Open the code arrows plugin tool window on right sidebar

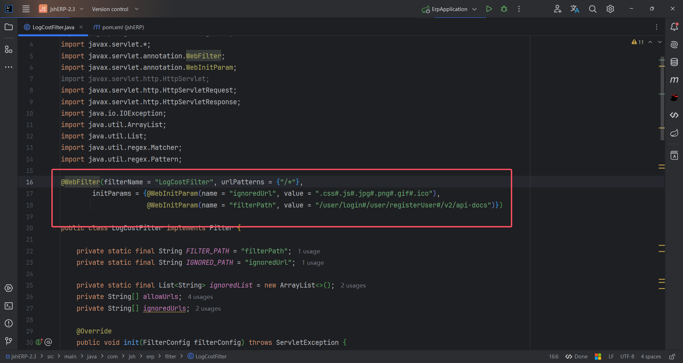tap(674, 115)
